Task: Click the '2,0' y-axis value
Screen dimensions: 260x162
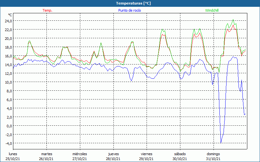Action: pyautogui.click(x=9, y=117)
